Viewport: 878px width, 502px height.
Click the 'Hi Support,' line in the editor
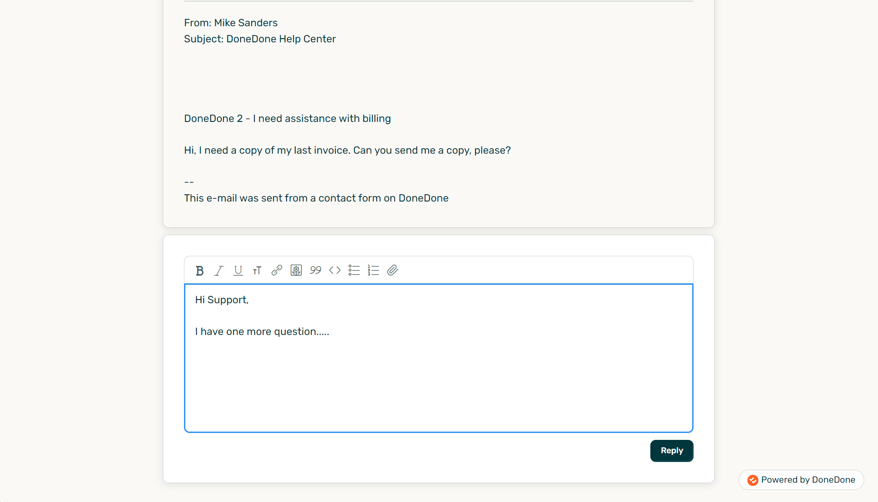[x=222, y=300]
